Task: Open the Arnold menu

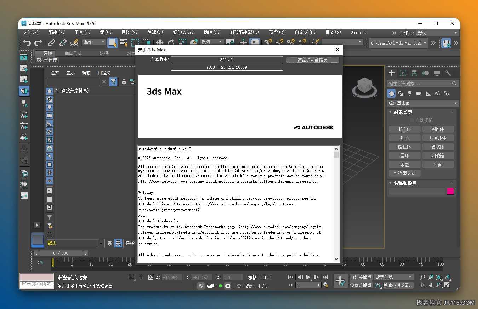Action: tap(358, 33)
